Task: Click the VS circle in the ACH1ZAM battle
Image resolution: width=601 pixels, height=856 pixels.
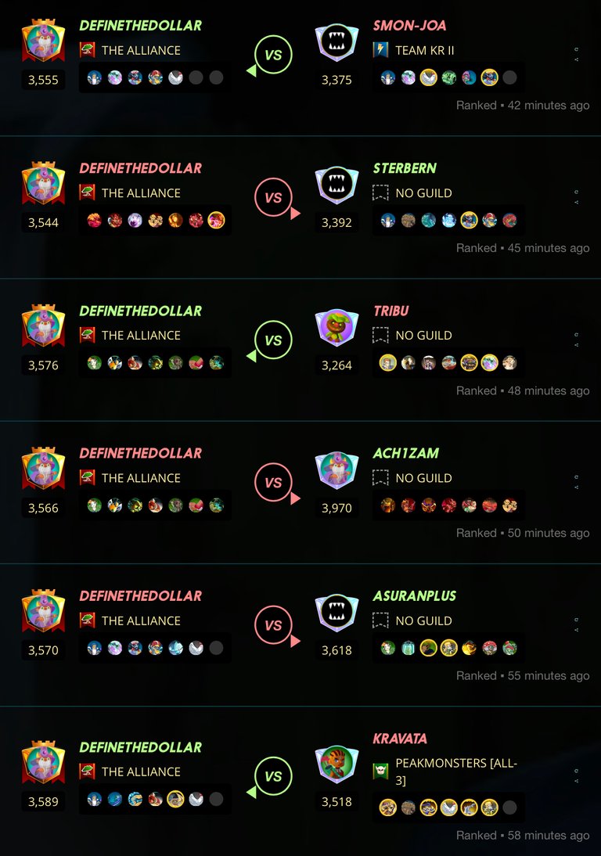Action: 273,483
